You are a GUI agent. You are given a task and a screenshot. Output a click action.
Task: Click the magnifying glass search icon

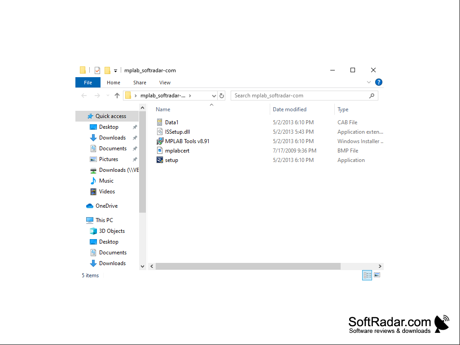(372, 96)
